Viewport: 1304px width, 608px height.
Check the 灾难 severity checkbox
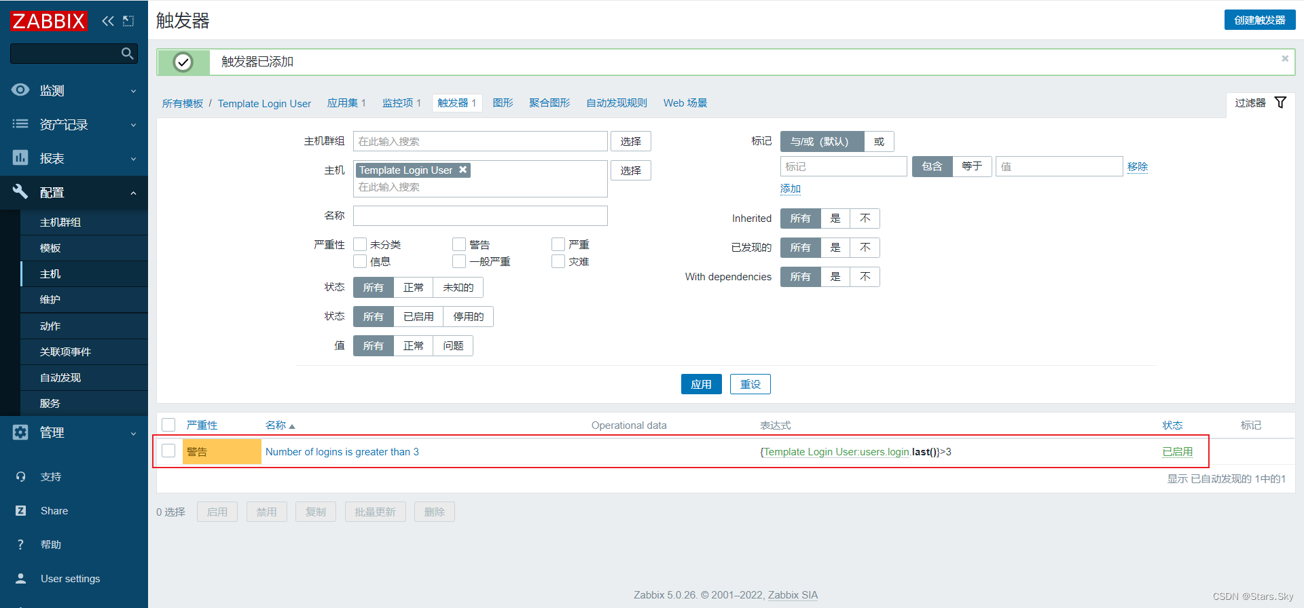(558, 262)
